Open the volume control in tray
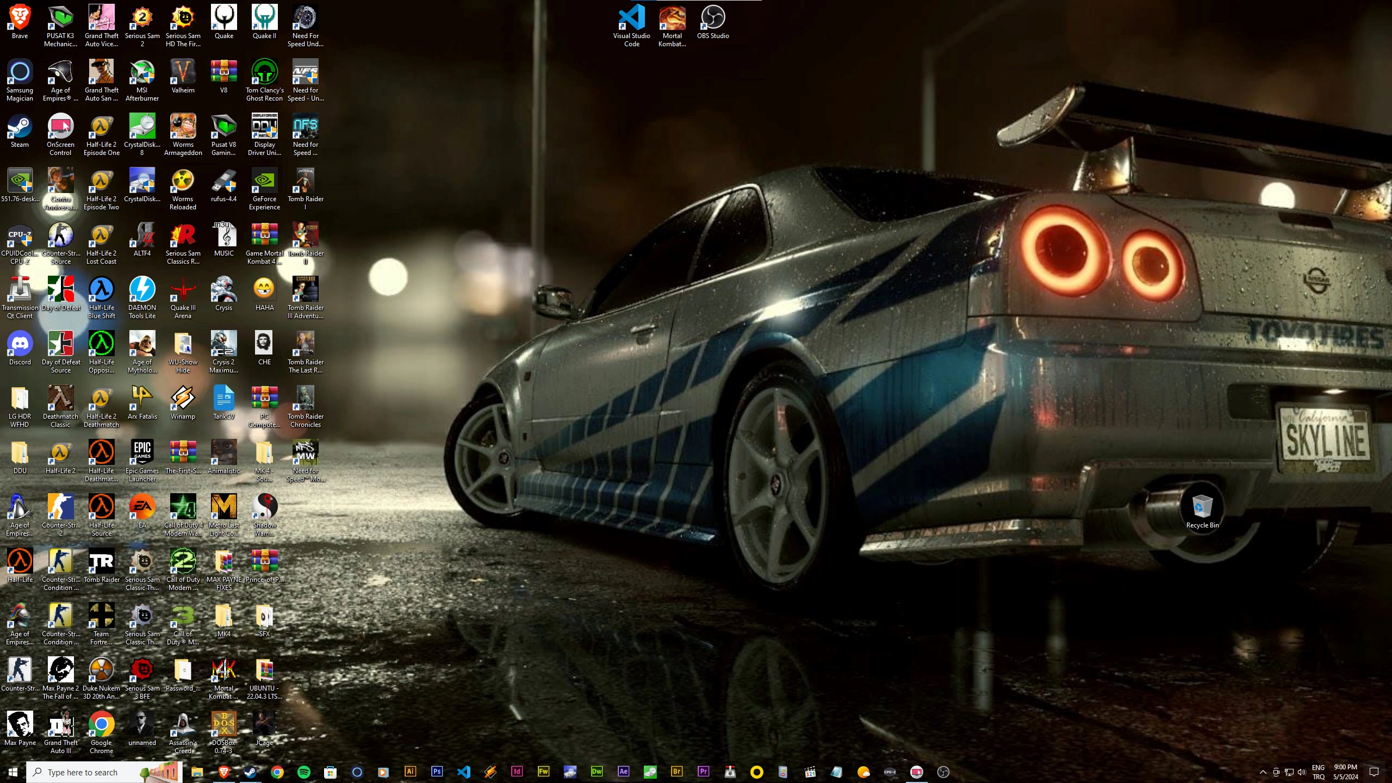 click(x=1301, y=772)
